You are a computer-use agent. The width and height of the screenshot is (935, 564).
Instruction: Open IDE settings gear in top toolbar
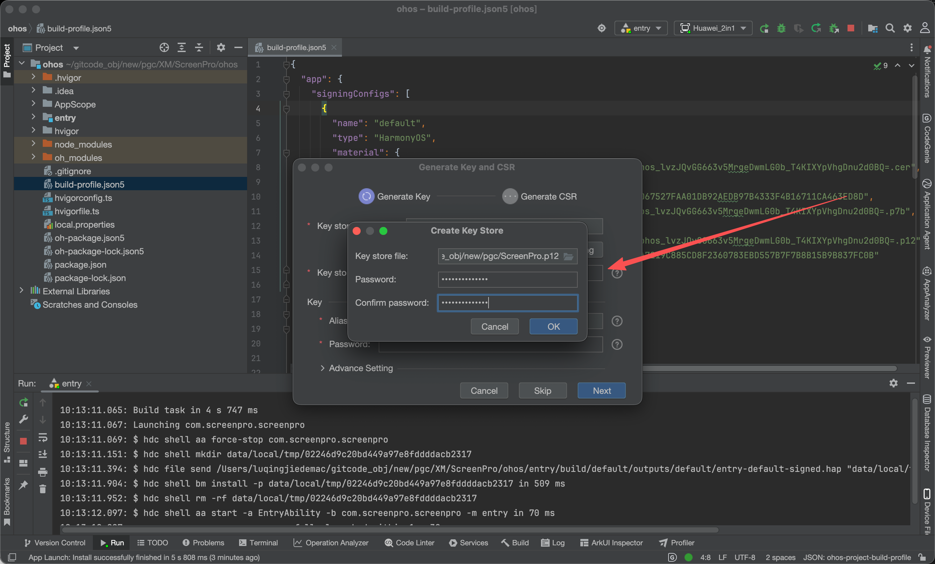tap(907, 28)
